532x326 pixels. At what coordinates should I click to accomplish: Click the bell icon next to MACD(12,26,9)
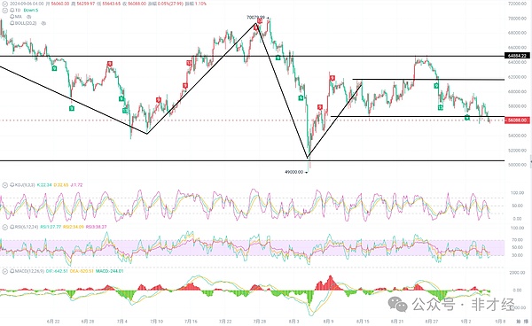[12, 271]
